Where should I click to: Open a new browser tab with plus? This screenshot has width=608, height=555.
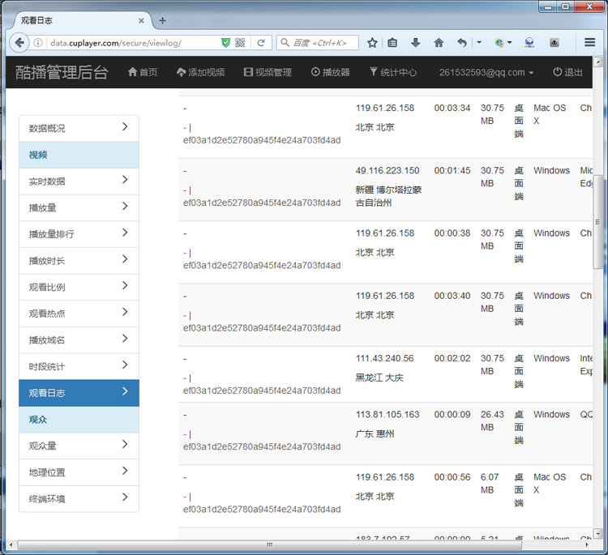coord(162,20)
